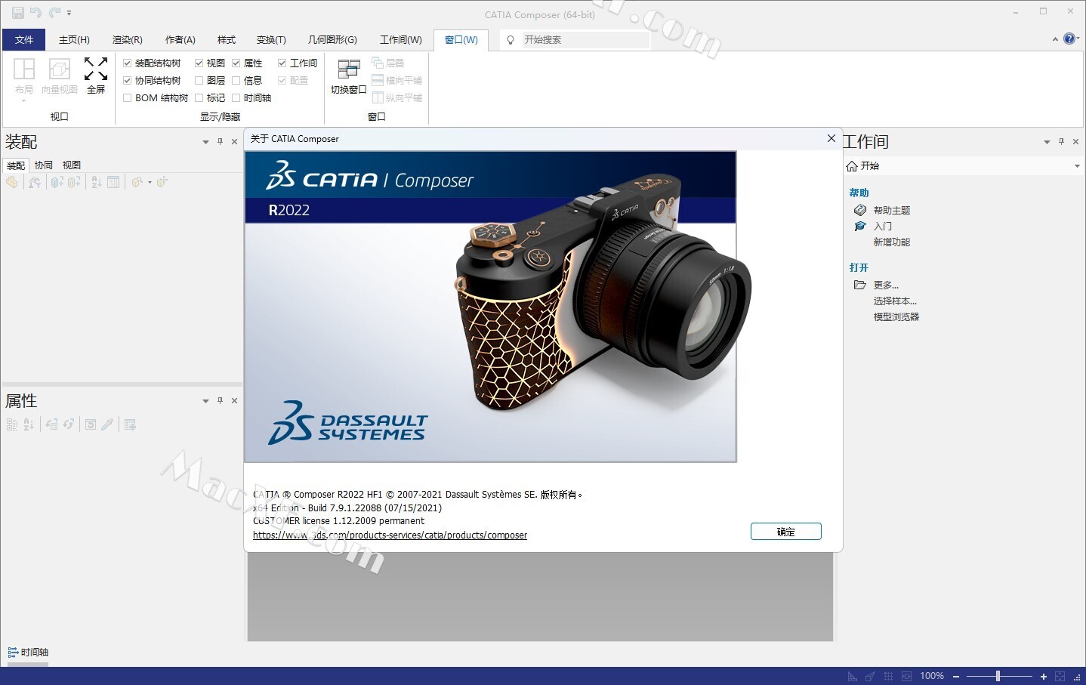
Task: Select the 协同 tab in the 装配 panel
Action: [44, 165]
